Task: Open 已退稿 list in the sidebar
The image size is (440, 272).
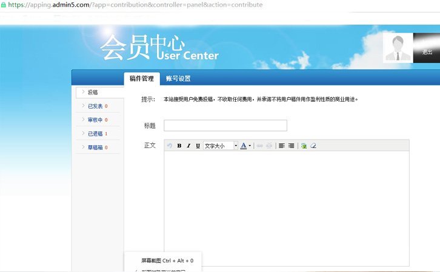Action: (x=97, y=134)
